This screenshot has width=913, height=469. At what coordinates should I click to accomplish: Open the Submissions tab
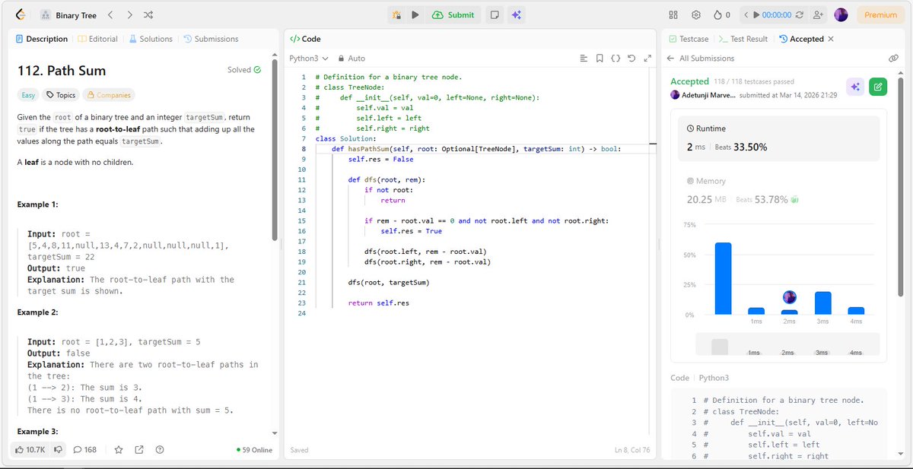[x=211, y=39]
